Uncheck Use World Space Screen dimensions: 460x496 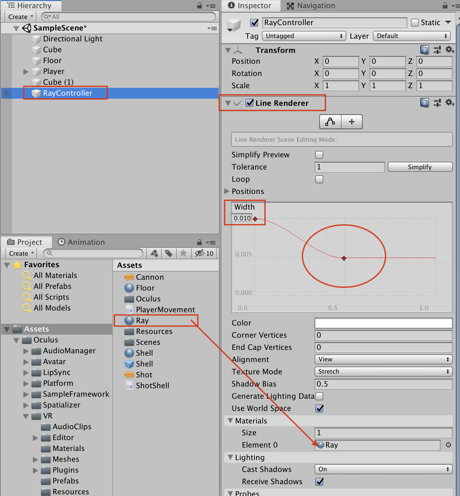tap(319, 409)
